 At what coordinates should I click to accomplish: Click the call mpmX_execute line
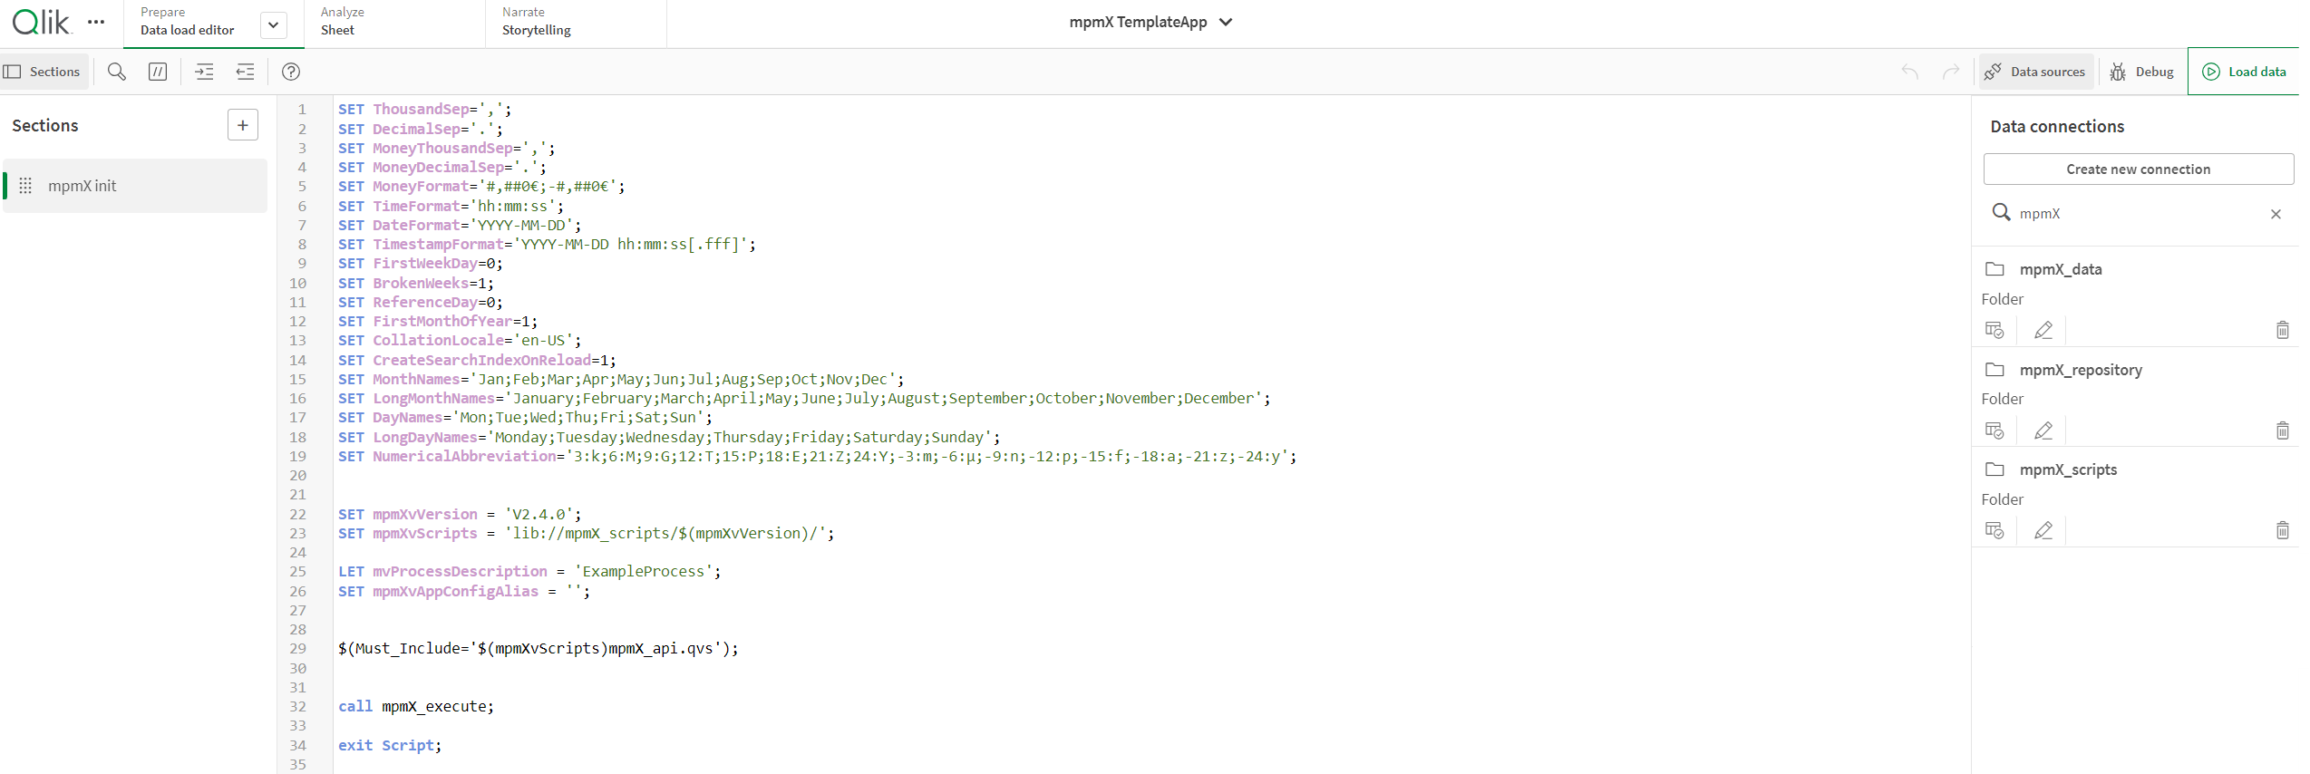pyautogui.click(x=416, y=707)
